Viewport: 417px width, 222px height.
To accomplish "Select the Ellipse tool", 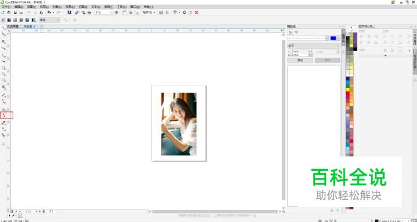I will pos(4,74).
